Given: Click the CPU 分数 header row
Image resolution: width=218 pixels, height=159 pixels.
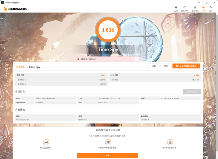Looking at the screenshot, I should (155, 75).
